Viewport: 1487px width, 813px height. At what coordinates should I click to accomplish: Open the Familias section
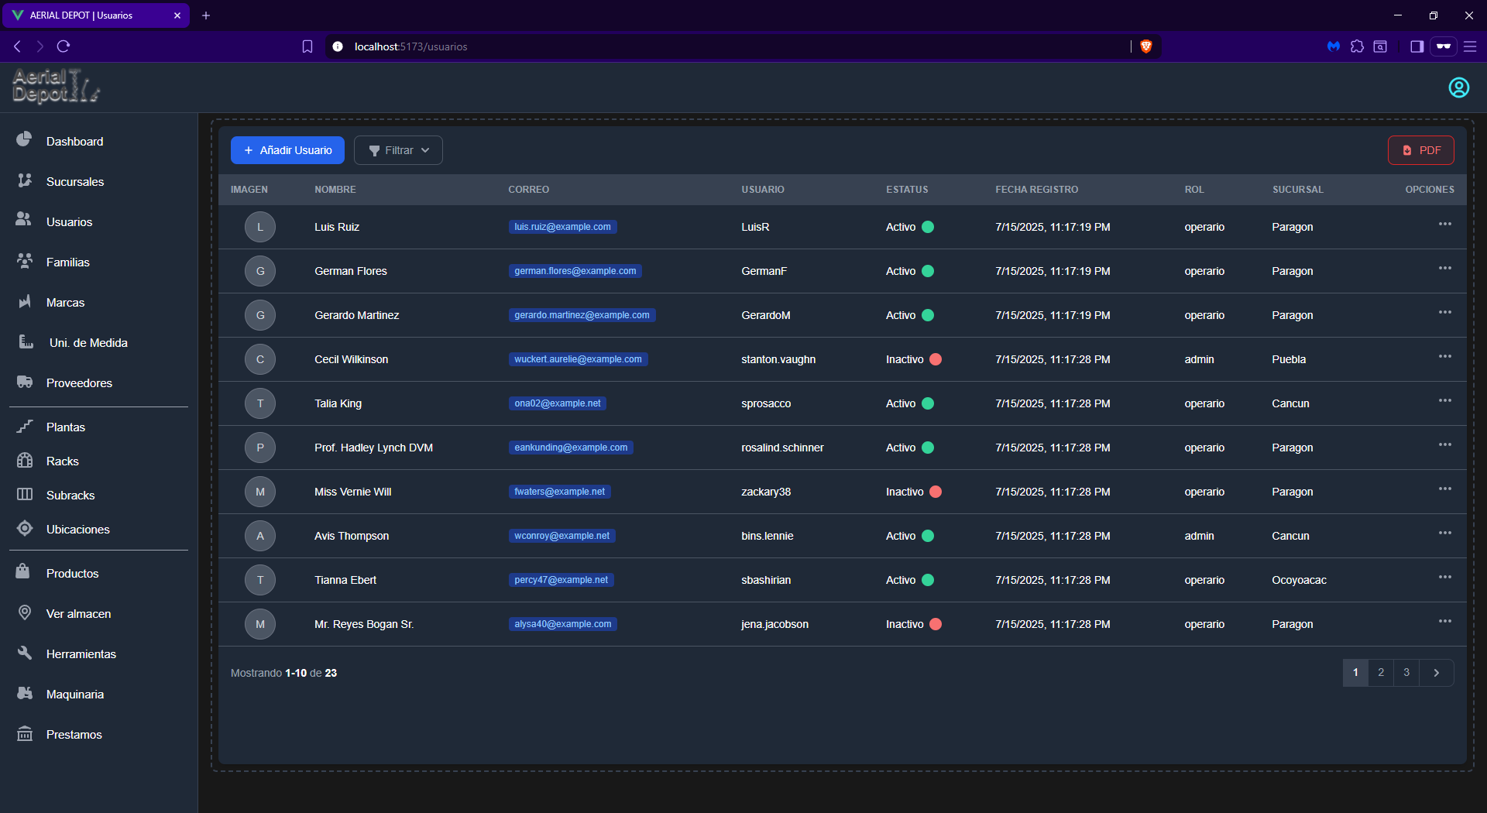[67, 262]
